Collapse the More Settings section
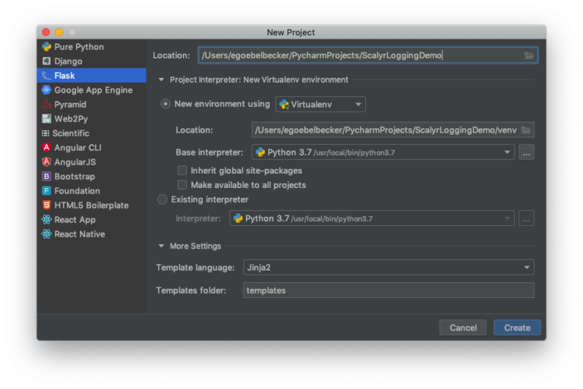This screenshot has height=389, width=583. [x=161, y=246]
